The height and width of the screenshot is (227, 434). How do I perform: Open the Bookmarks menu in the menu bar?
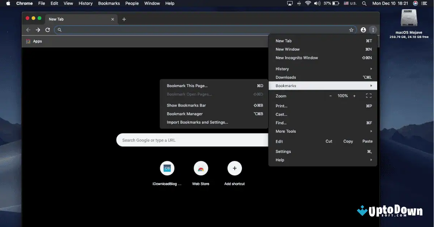[109, 3]
